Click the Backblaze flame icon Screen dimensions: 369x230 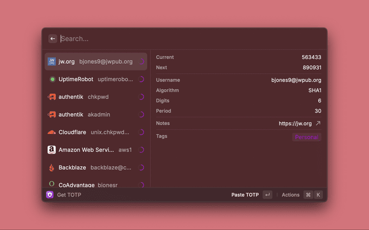point(52,168)
